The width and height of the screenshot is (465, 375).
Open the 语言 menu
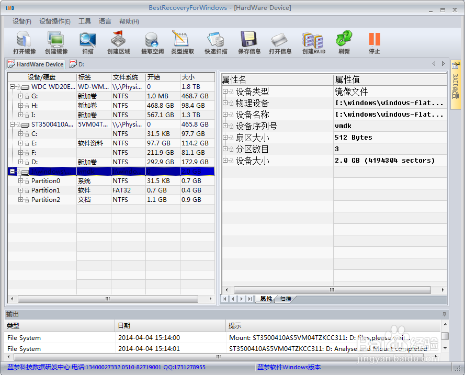click(x=105, y=21)
